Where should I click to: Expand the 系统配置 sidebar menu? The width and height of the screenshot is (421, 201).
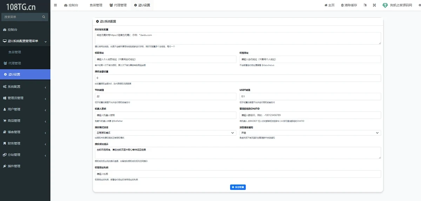(x=25, y=86)
